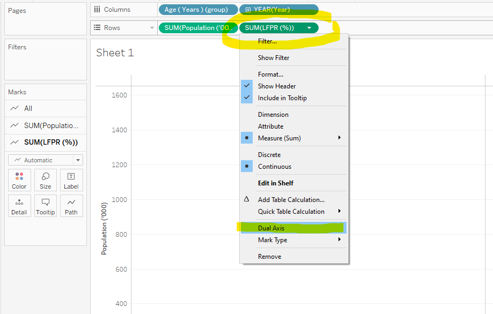
Task: Open the Automatic mark type selector
Action: click(45, 160)
